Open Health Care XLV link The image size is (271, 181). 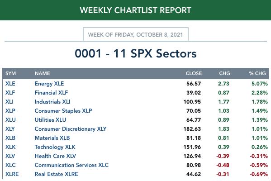coord(55,156)
